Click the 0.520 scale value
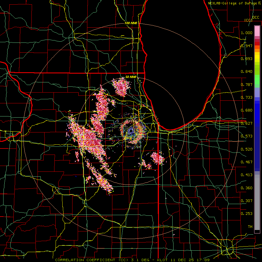The height and width of the screenshot is (262, 262). click(x=247, y=149)
